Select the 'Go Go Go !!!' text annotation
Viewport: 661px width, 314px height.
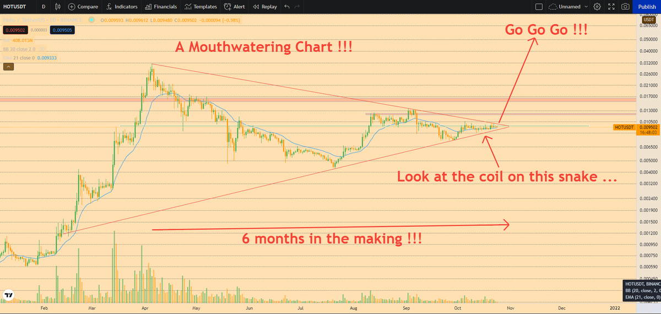click(546, 30)
